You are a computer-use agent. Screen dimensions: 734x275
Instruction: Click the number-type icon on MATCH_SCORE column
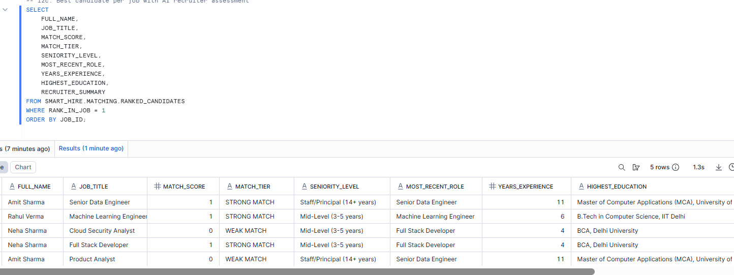157,187
